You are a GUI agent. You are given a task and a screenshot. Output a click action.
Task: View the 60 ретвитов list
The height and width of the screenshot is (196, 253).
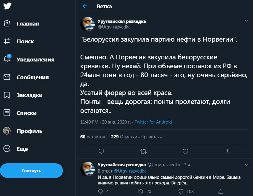click(92, 137)
